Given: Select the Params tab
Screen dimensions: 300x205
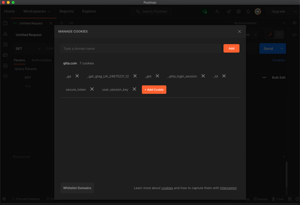Looking at the screenshot, I should [x=19, y=60].
